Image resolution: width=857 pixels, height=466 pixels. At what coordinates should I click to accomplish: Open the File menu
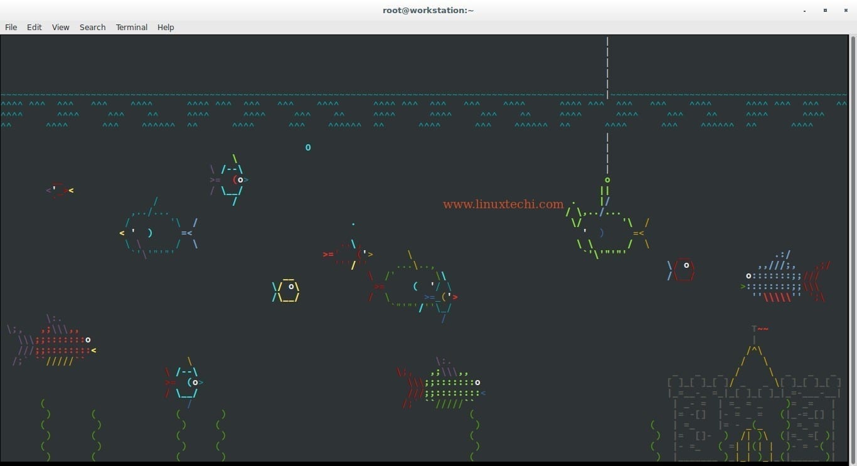pyautogui.click(x=11, y=27)
